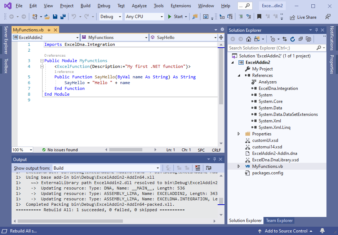
Task: Pin the MyFunctions.vb tab
Action: point(49,30)
